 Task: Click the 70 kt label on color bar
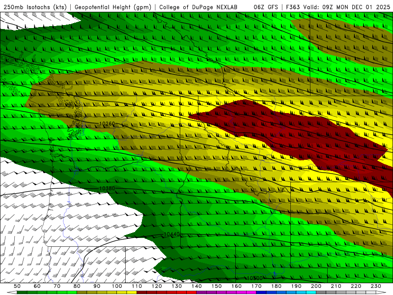click(57, 286)
